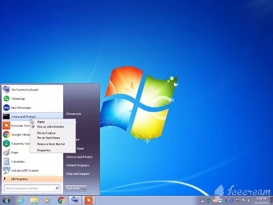This screenshot has height=205, width=273.
Task: Open Kaspersky Security from Start menu
Action: pos(16,143)
